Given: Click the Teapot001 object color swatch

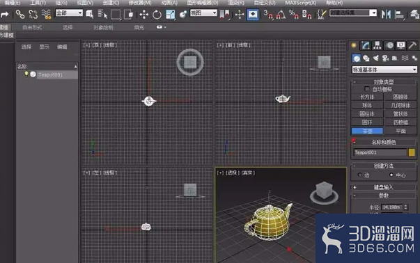Looking at the screenshot, I should tap(412, 152).
